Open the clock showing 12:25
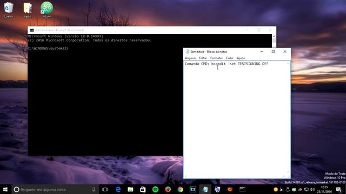 coord(324,189)
